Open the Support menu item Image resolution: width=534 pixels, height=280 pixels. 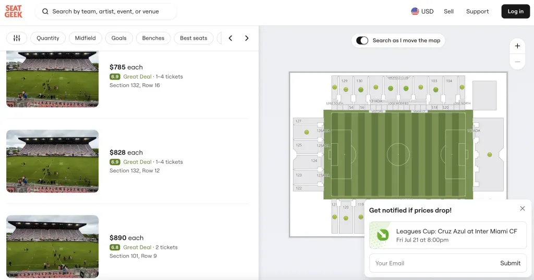point(477,11)
